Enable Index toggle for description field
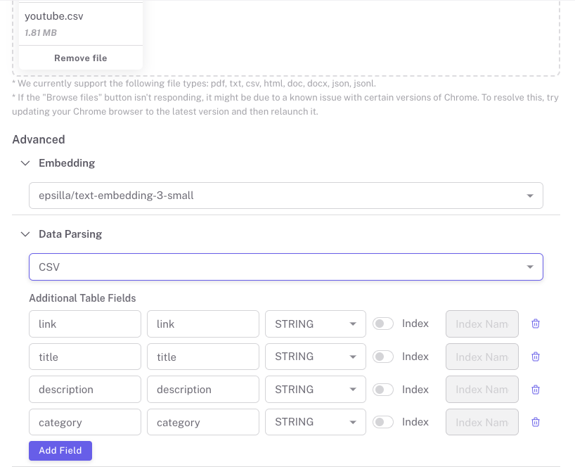This screenshot has width=575, height=467. click(383, 390)
